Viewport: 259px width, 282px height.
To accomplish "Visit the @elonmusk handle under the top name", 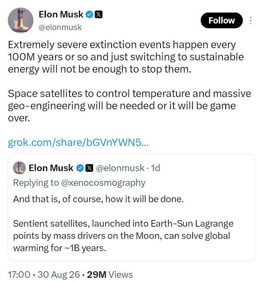I will click(x=60, y=27).
